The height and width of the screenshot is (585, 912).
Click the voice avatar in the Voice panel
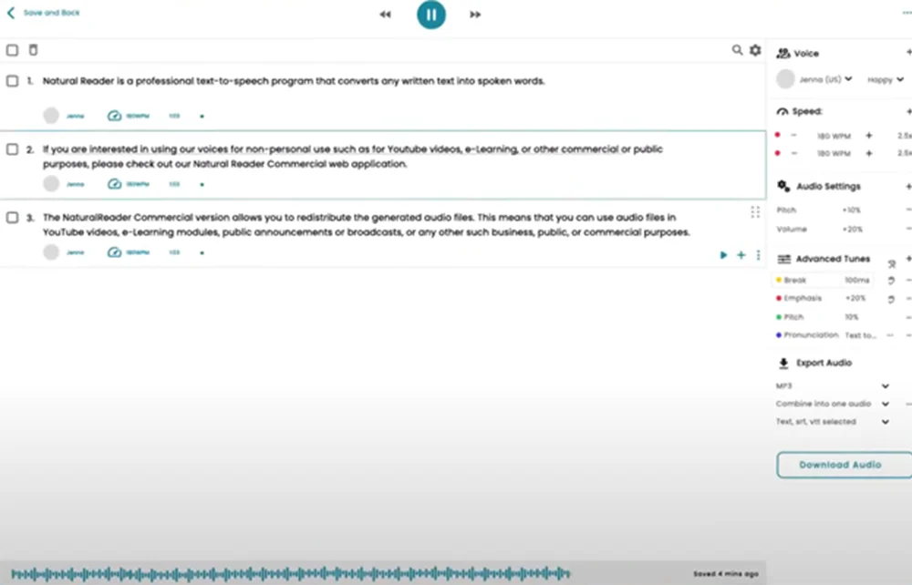[785, 79]
